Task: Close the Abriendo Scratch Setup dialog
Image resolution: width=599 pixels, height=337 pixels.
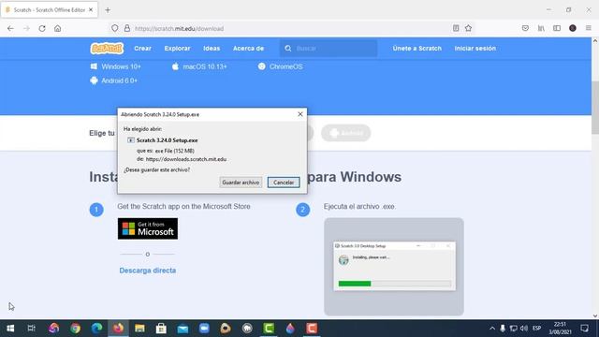Action: click(300, 114)
